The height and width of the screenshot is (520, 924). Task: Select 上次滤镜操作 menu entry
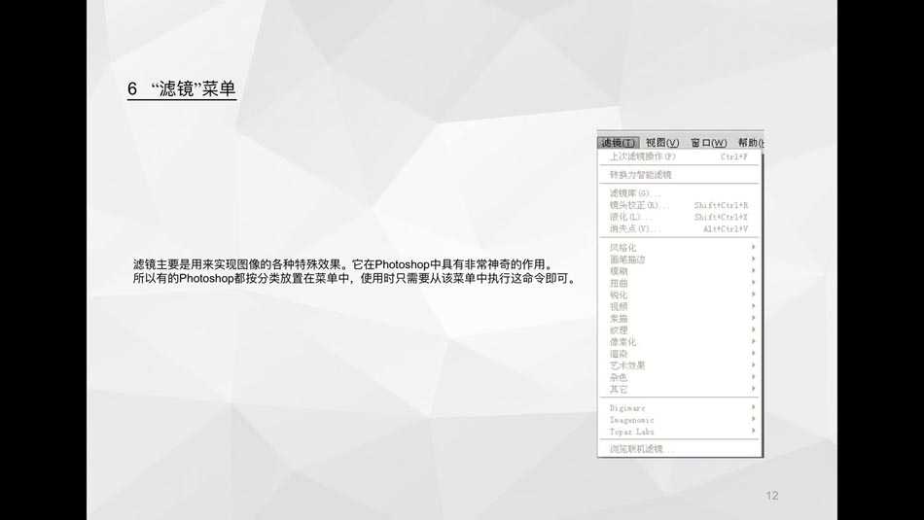tap(643, 156)
